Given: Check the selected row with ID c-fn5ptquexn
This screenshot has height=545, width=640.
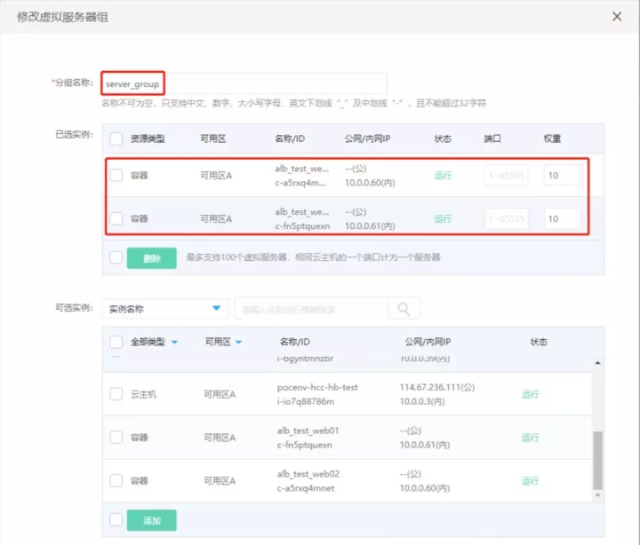Looking at the screenshot, I should (116, 218).
